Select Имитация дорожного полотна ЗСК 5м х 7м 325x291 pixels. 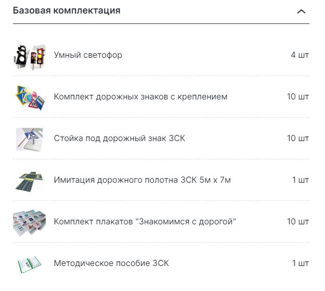142,180
